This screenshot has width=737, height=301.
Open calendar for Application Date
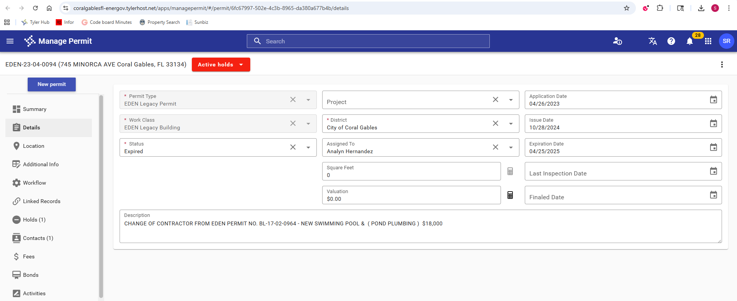click(713, 100)
